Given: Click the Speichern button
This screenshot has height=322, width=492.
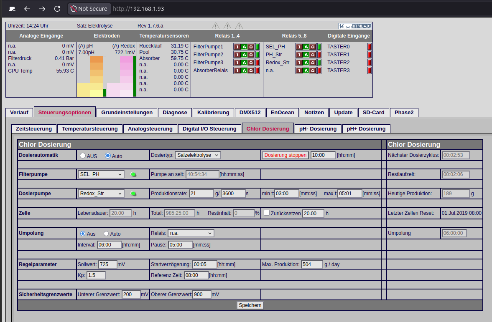Looking at the screenshot, I should point(250,305).
